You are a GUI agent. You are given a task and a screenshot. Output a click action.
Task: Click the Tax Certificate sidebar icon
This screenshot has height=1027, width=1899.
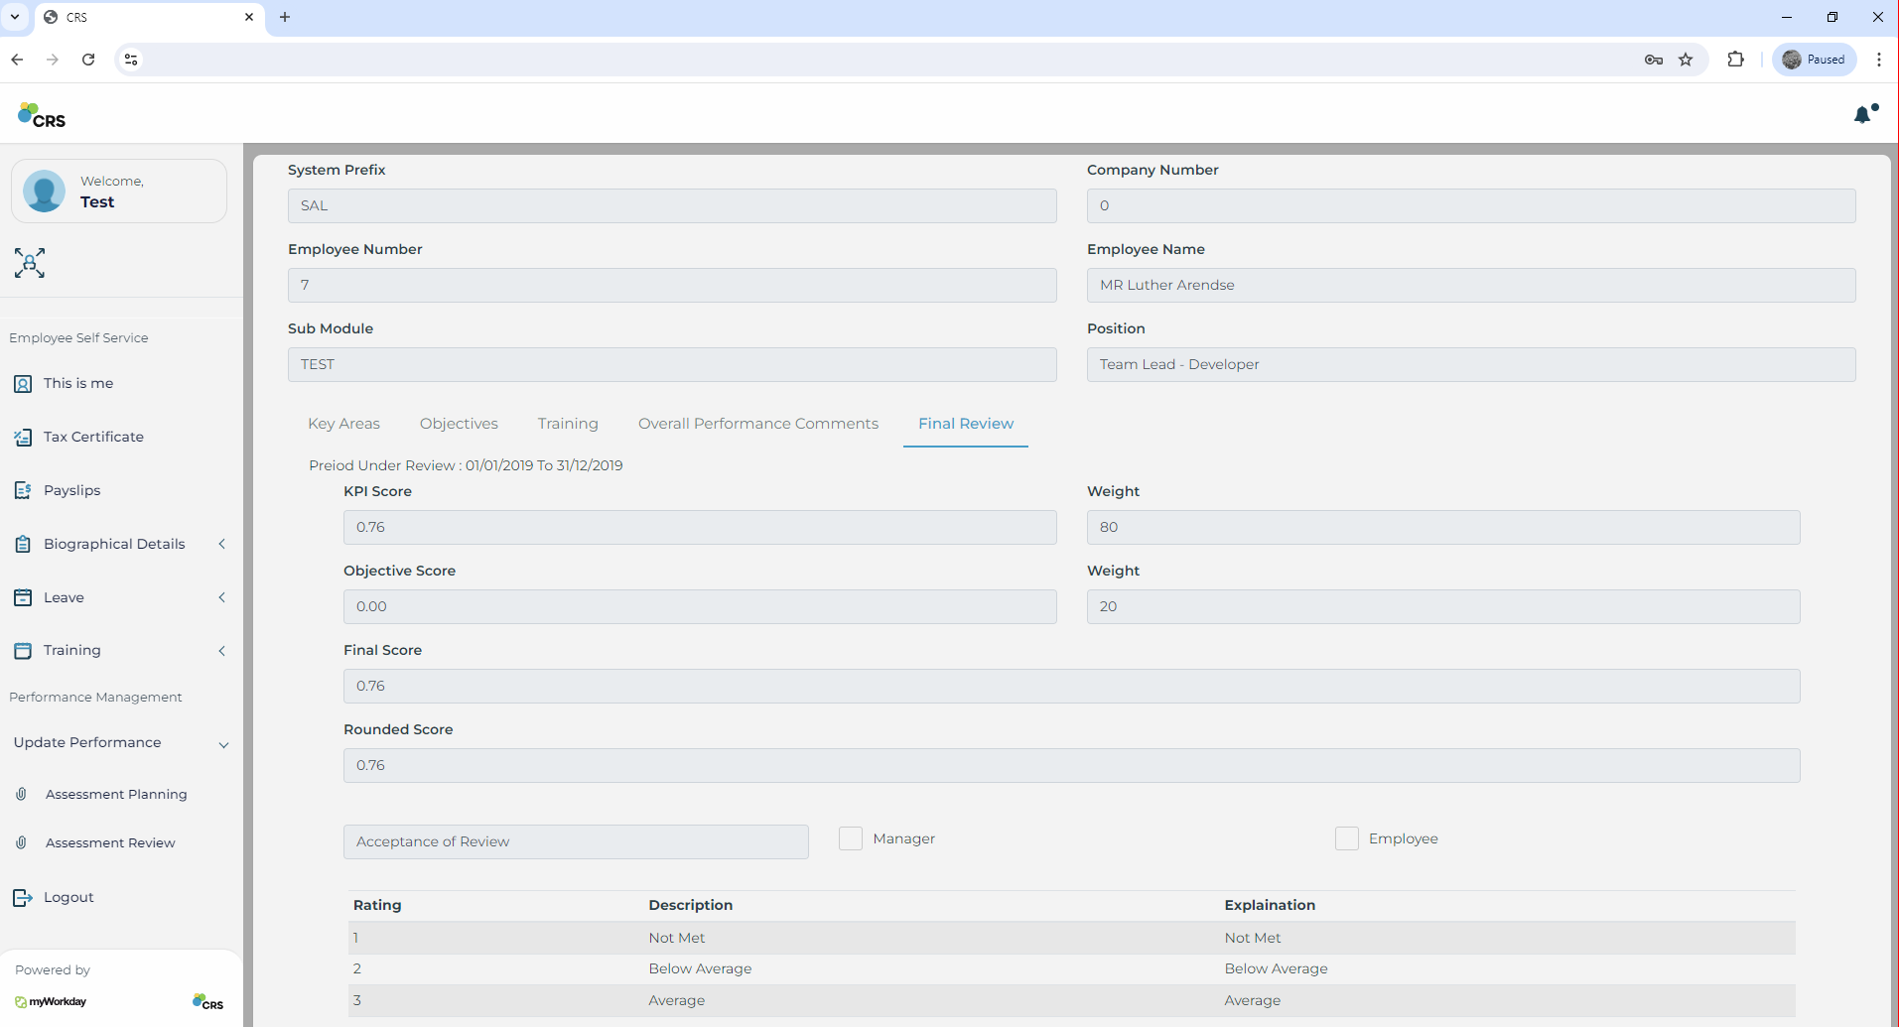coord(23,438)
